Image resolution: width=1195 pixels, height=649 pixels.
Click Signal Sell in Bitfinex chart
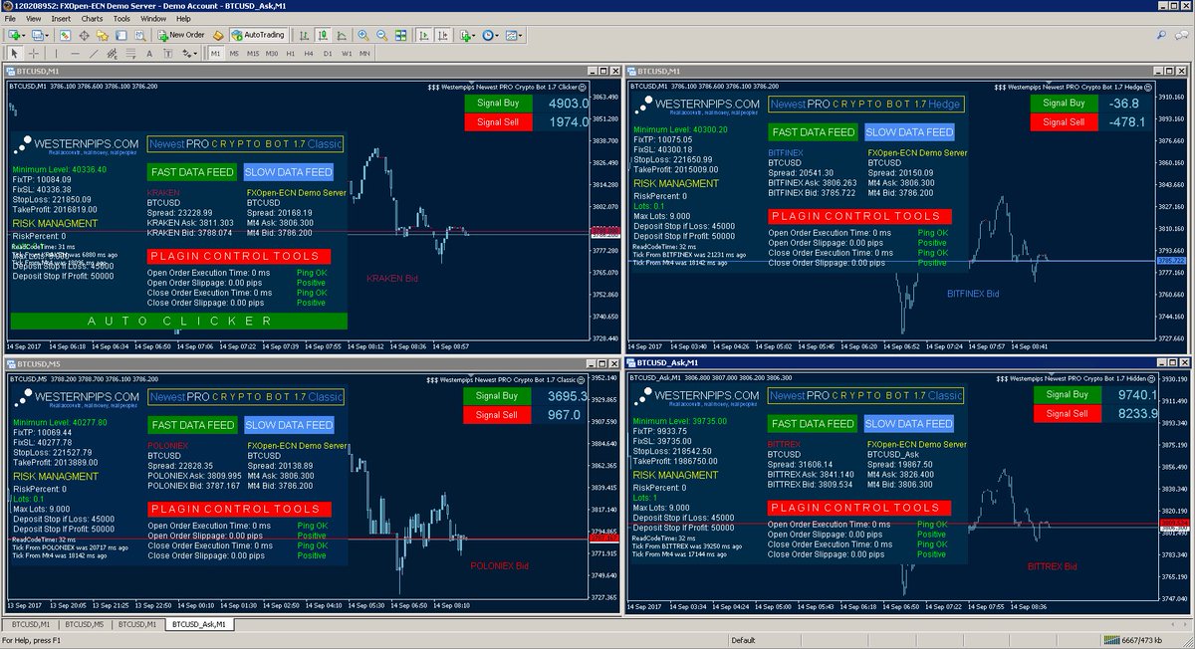tap(1064, 121)
